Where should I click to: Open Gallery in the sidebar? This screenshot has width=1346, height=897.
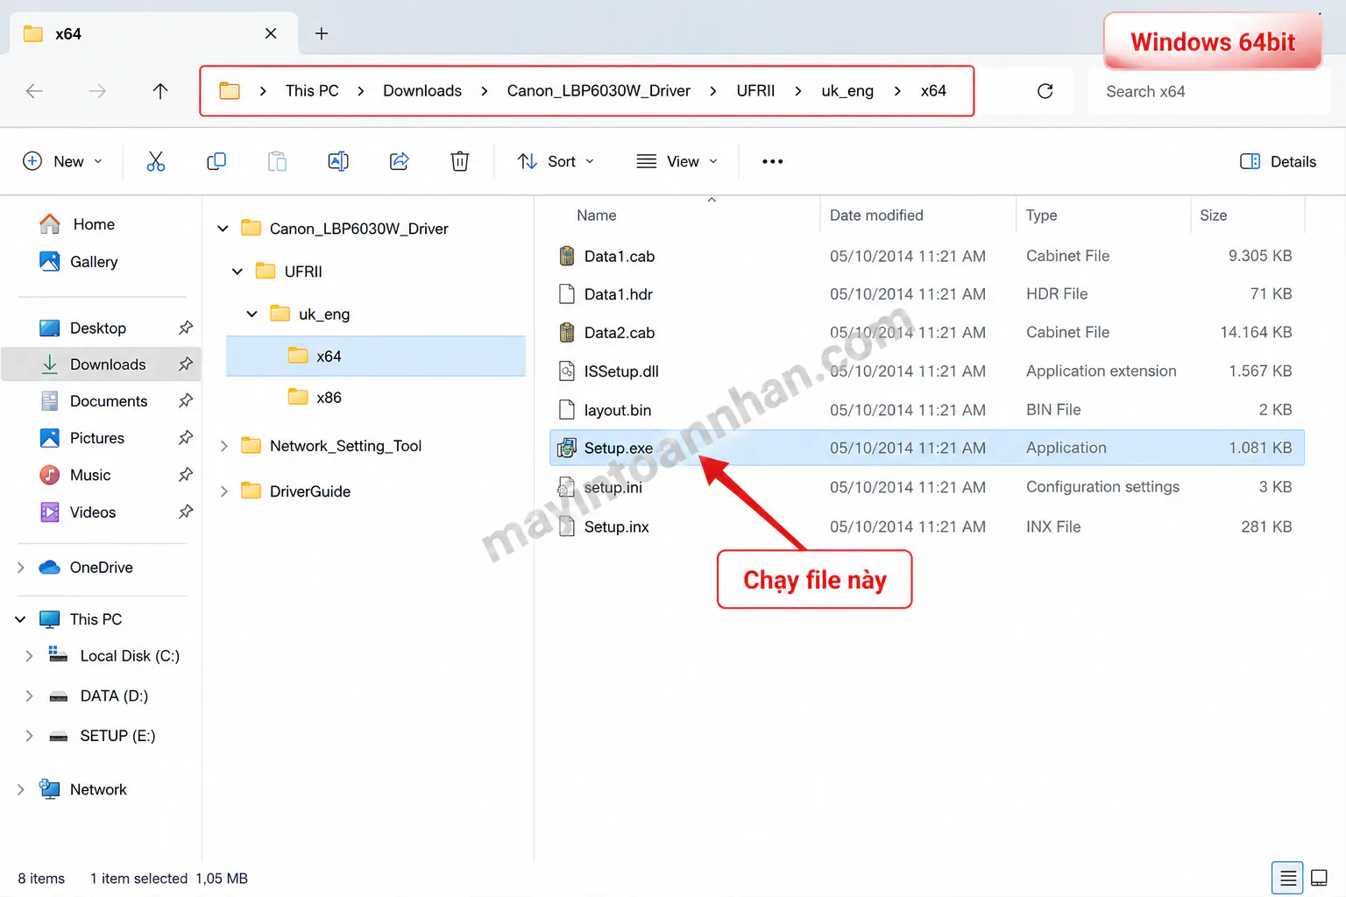pyautogui.click(x=79, y=262)
